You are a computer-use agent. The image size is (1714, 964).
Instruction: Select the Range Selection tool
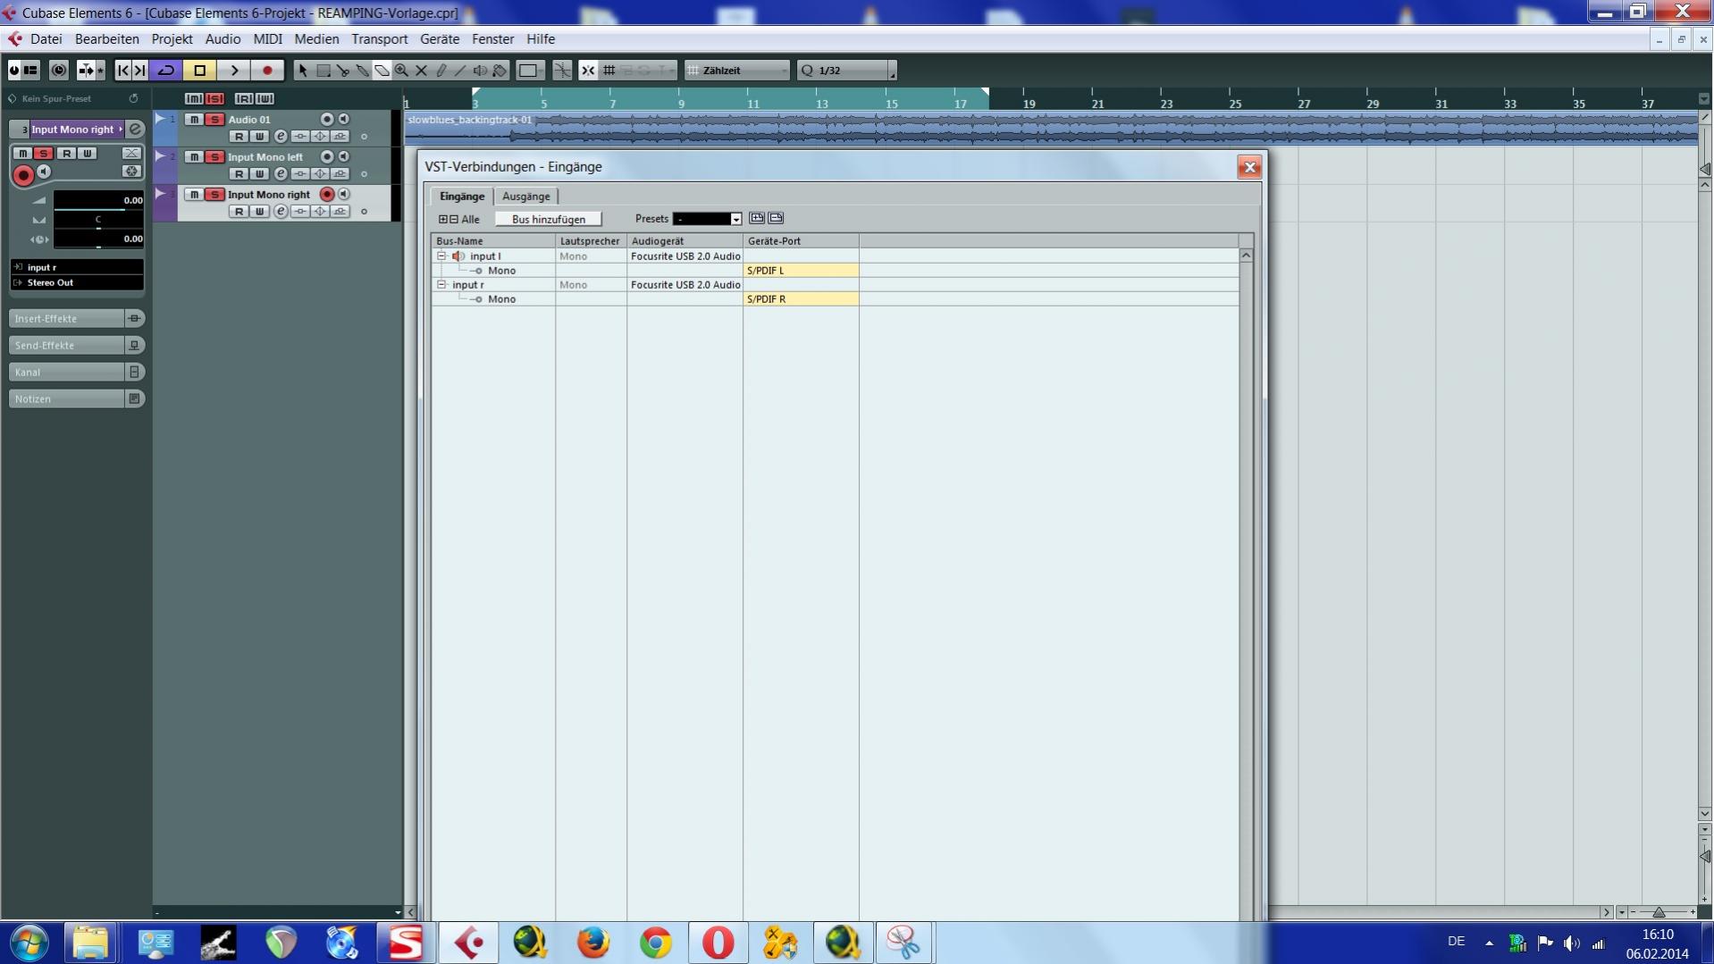pos(323,71)
